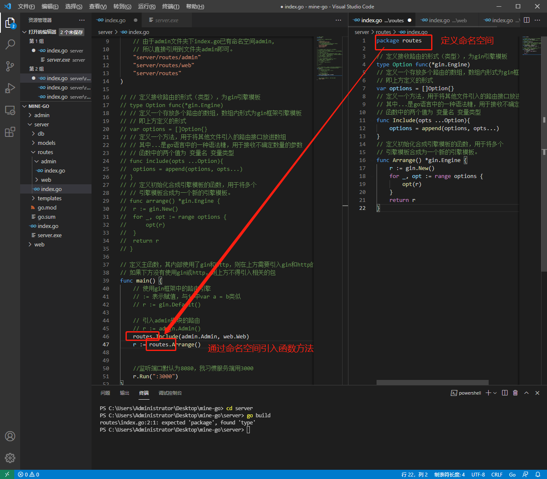The width and height of the screenshot is (547, 479).
Task: Switch to the 问题 panel tab
Action: coord(105,393)
